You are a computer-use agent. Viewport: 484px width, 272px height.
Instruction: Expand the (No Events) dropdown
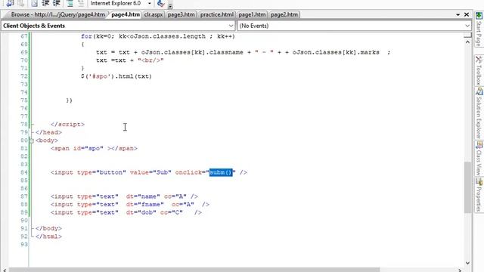pos(467,26)
